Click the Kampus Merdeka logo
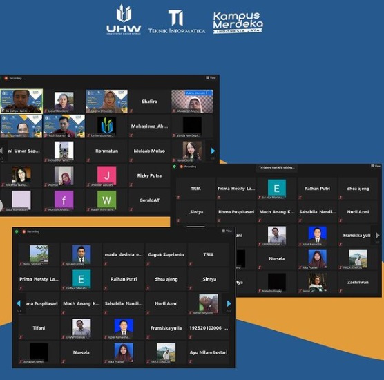384x380 pixels. [238, 23]
